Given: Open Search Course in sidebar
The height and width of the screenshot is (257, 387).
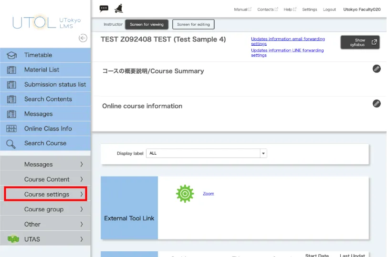Looking at the screenshot, I should 45,143.
